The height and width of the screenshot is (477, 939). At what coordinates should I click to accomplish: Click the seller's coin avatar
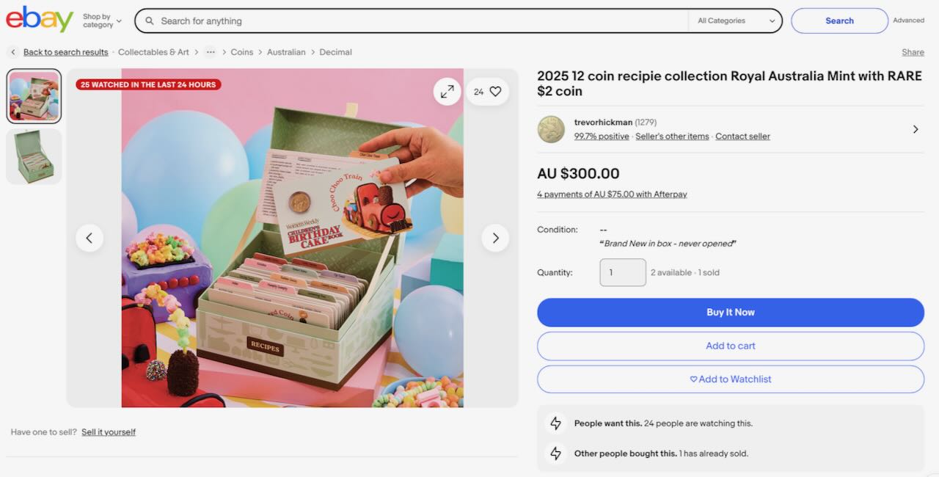pos(551,129)
